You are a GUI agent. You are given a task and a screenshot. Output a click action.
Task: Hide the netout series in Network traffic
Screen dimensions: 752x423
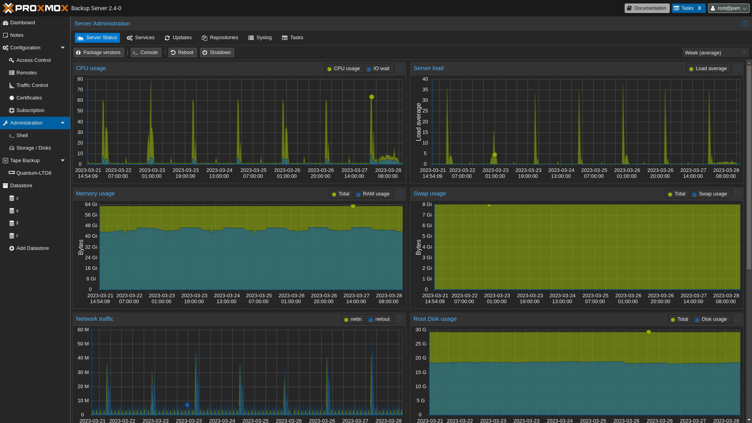pos(380,319)
